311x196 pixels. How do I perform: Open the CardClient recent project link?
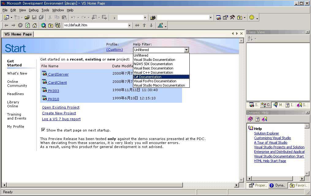[57, 83]
